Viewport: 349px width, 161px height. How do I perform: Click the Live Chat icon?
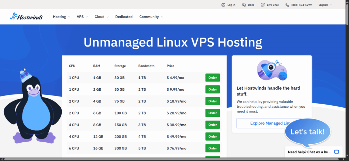pyautogui.click(x=263, y=5)
